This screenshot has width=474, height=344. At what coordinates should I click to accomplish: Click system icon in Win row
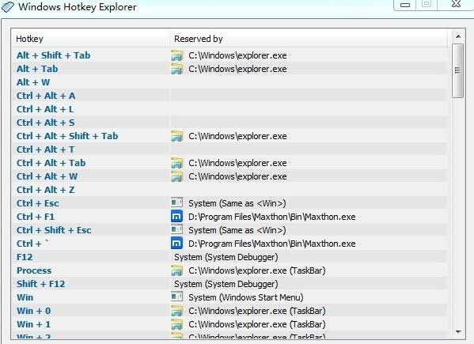pyautogui.click(x=176, y=297)
